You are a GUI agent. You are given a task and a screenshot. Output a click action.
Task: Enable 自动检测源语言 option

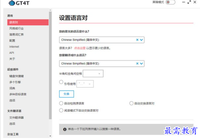click(x=61, y=103)
